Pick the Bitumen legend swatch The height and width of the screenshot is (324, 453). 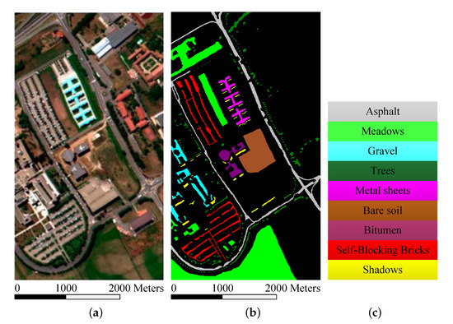pyautogui.click(x=382, y=230)
